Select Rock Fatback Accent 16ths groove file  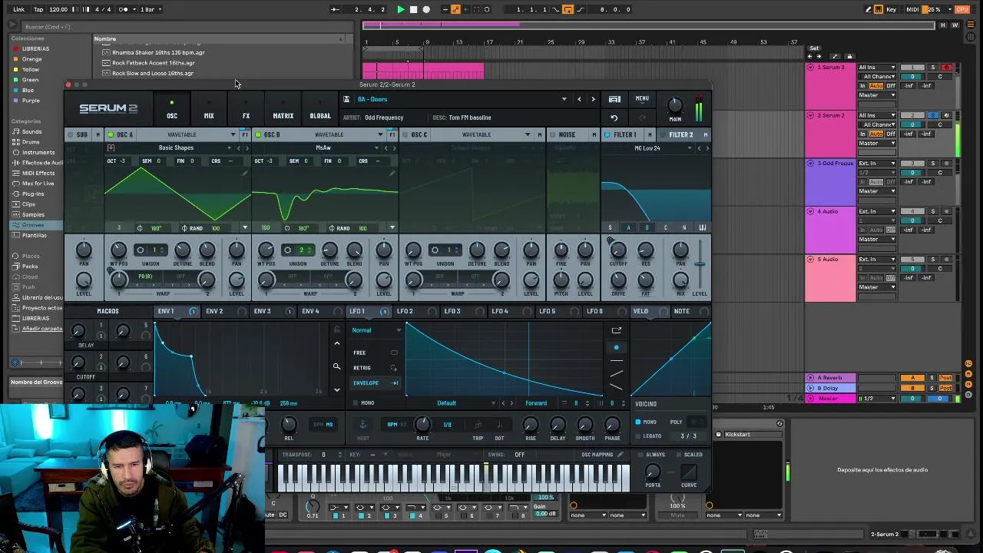153,63
